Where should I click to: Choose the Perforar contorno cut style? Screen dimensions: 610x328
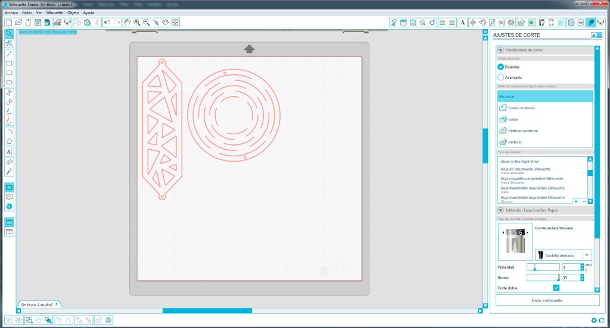pyautogui.click(x=545, y=130)
